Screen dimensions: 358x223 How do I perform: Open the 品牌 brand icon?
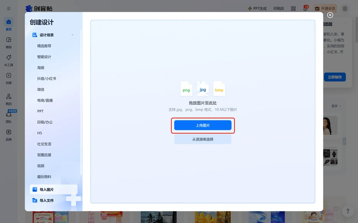[9, 132]
